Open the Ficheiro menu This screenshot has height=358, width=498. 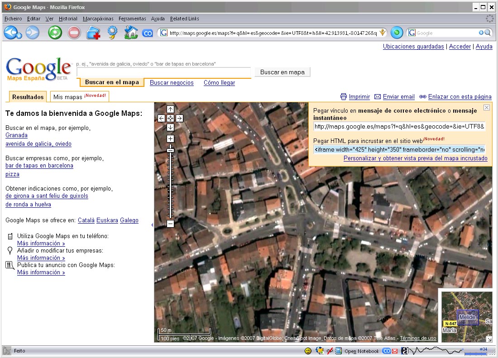(x=13, y=19)
